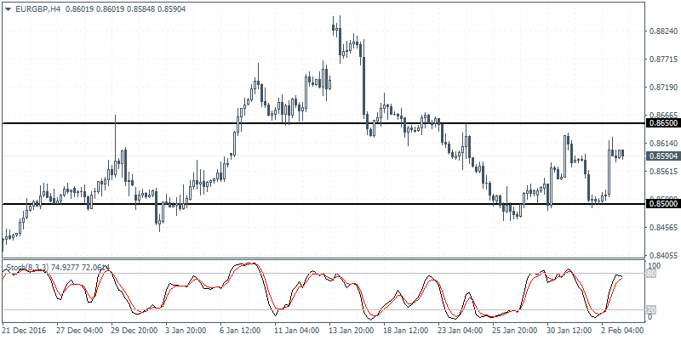Image resolution: width=681 pixels, height=340 pixels.
Task: Click the 0.88240 price axis label
Action: click(662, 31)
